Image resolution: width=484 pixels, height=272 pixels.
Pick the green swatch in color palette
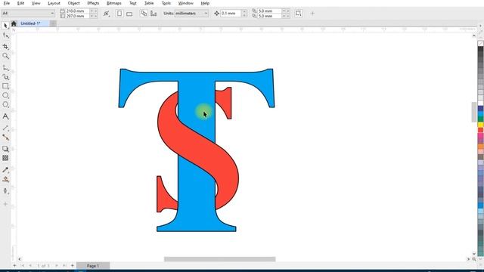[x=481, y=119]
